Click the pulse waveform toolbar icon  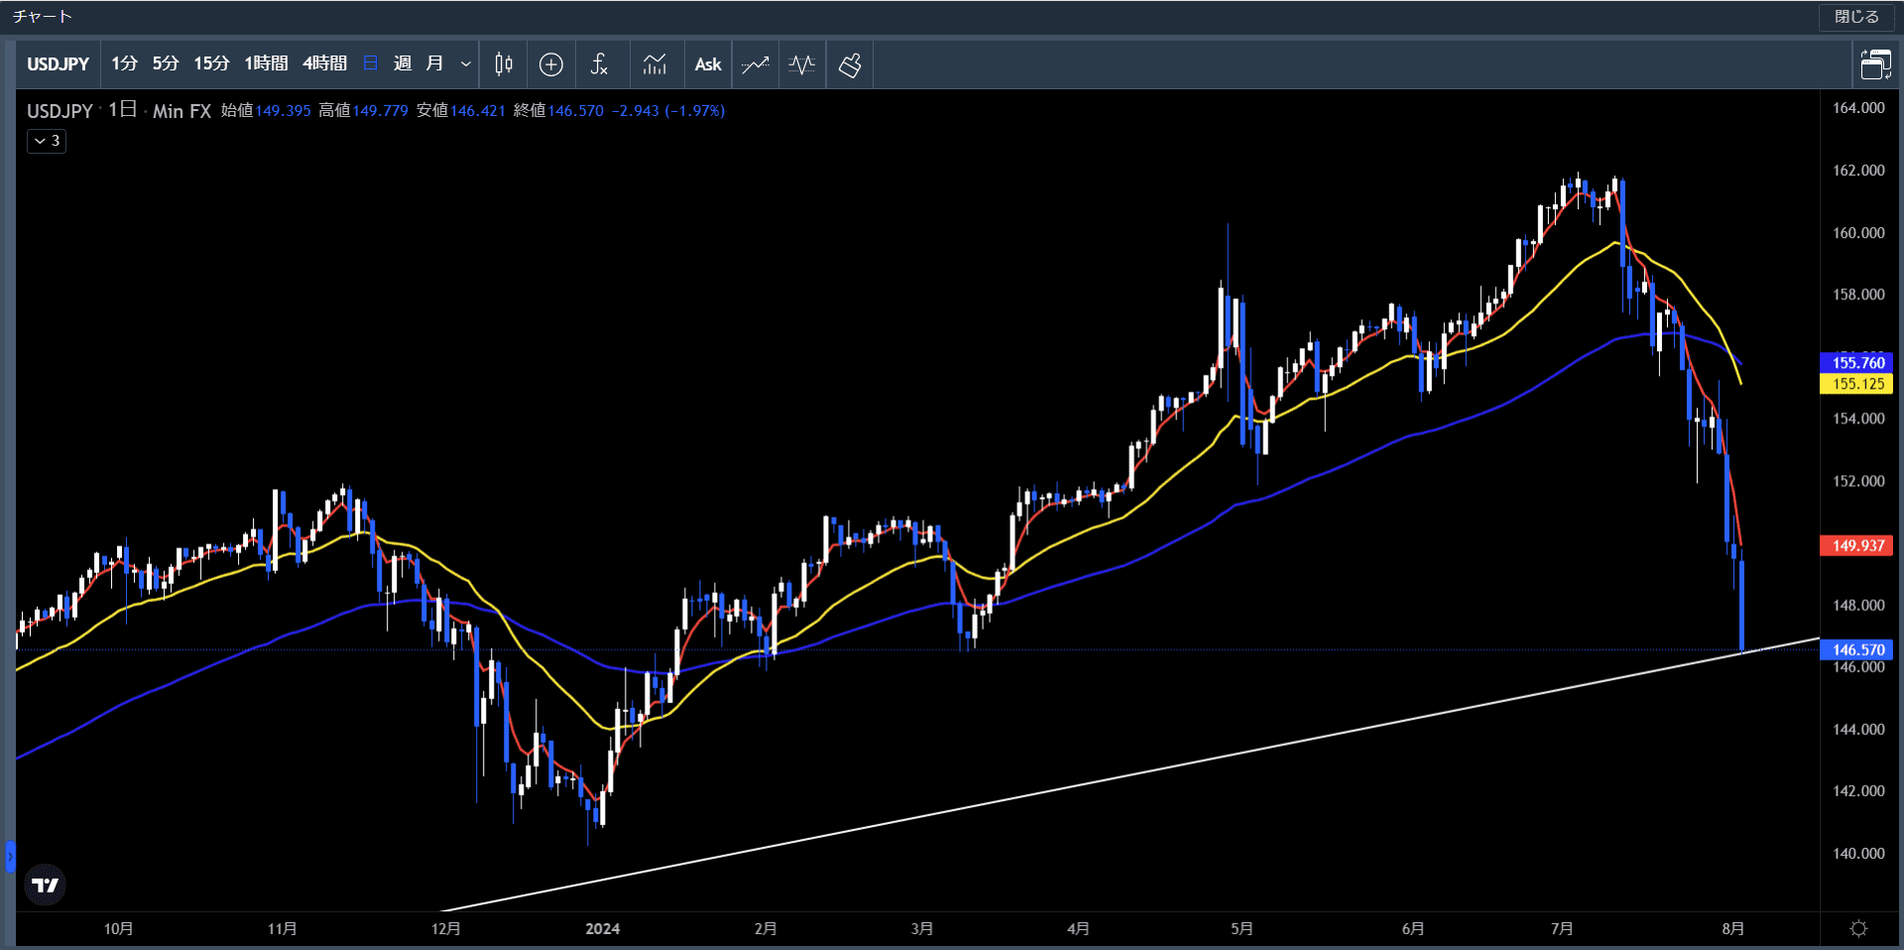[802, 64]
